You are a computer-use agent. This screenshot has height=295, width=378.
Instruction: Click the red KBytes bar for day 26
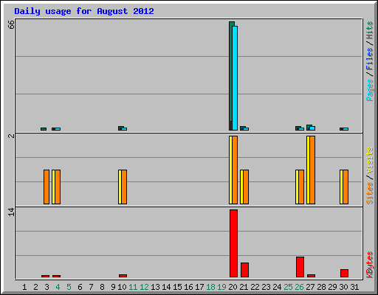[300, 267]
